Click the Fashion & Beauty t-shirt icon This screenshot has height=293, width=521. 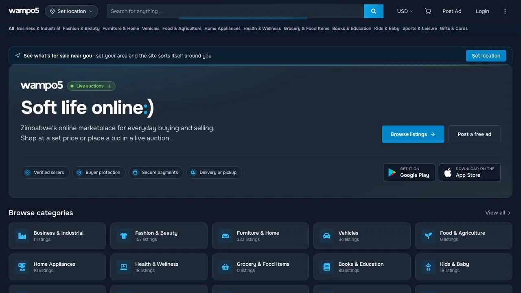pyautogui.click(x=124, y=236)
